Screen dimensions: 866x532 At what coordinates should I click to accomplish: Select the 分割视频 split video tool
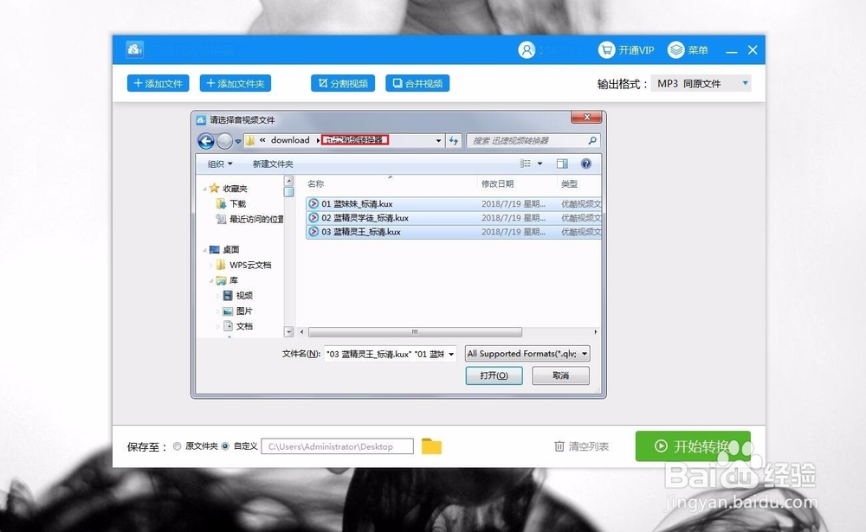click(x=341, y=83)
